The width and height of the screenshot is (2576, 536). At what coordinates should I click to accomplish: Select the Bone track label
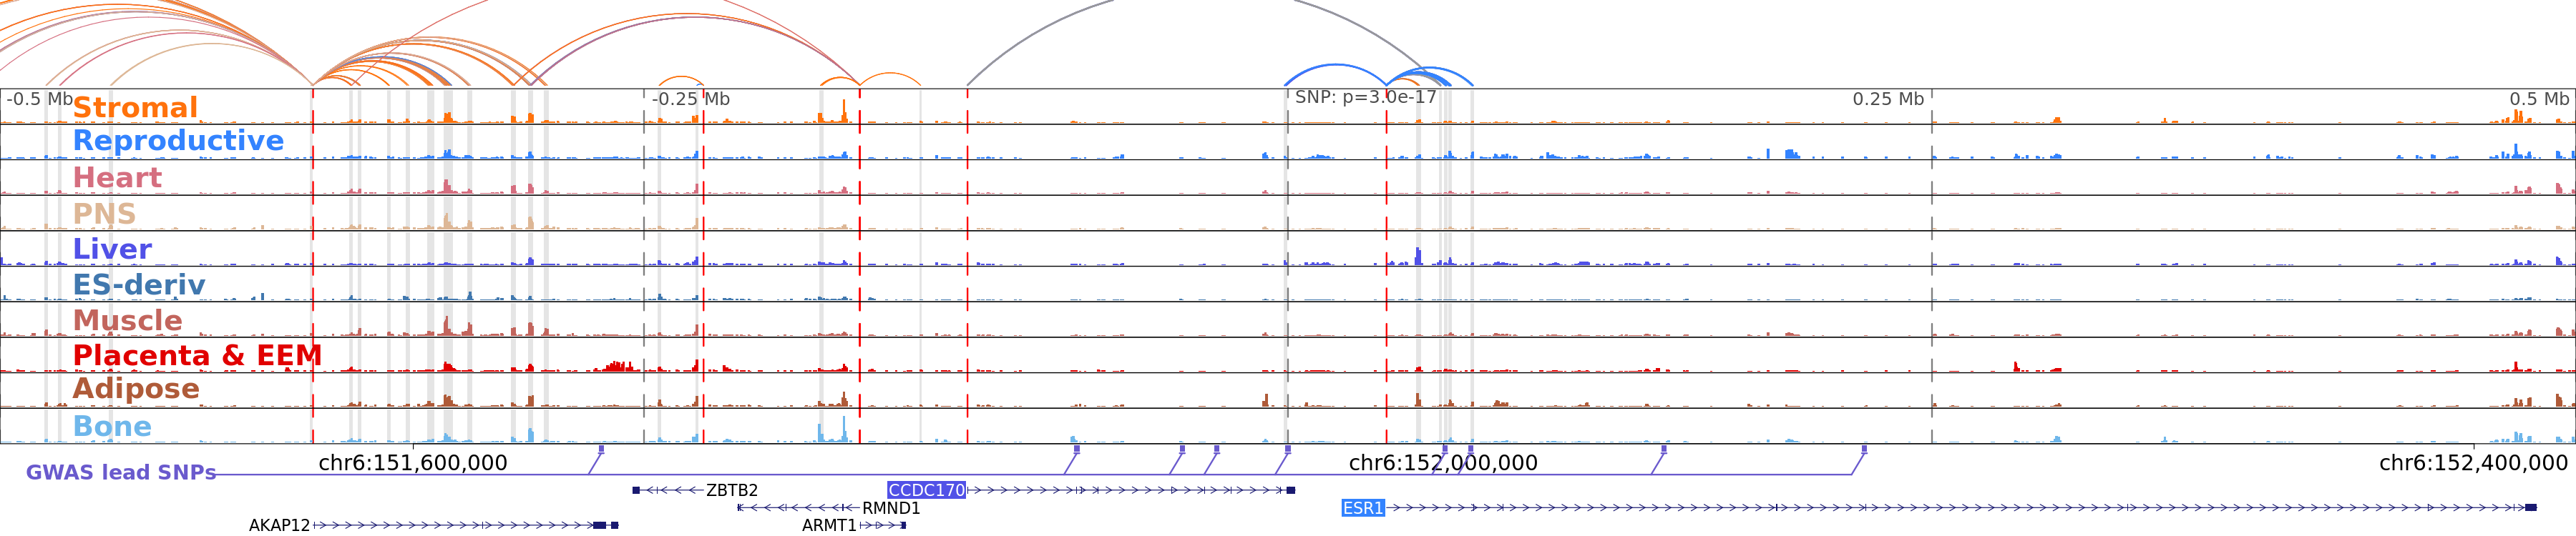(112, 426)
